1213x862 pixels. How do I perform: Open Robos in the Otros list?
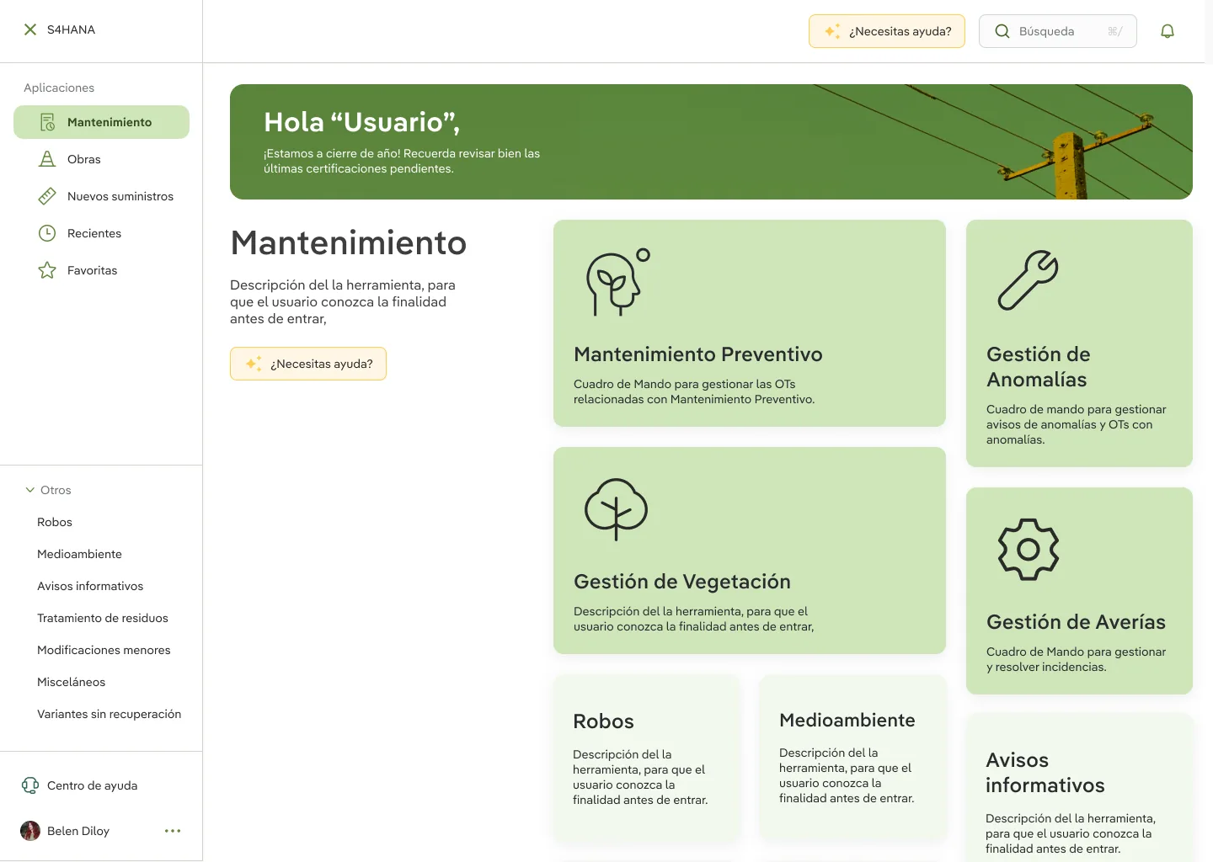(55, 522)
